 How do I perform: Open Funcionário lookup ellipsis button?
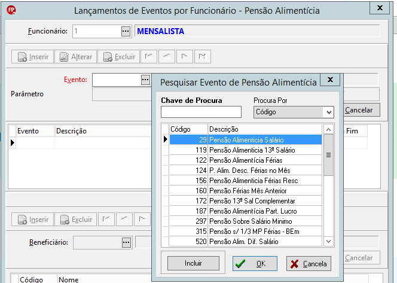pos(126,32)
